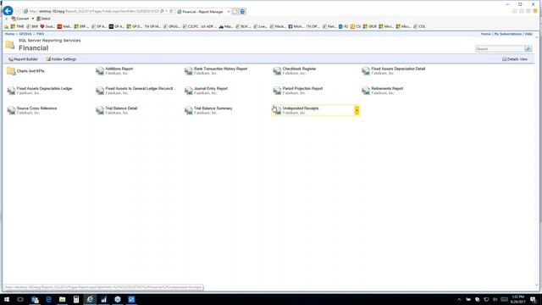Open the Help link at top right
Image resolution: width=542 pixels, height=305 pixels.
click(x=528, y=34)
